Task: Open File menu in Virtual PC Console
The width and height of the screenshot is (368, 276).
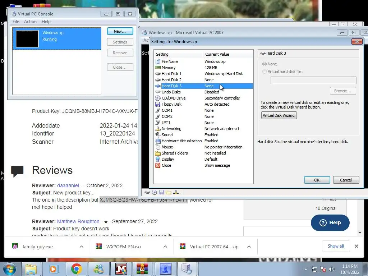Action: pyautogui.click(x=16, y=21)
